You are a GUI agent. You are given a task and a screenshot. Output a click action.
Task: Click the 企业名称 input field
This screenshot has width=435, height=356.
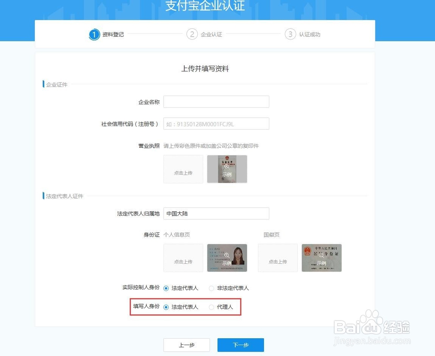[x=216, y=102]
